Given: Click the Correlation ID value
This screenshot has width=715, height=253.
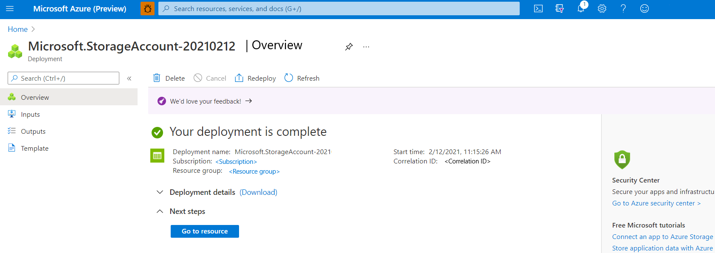Looking at the screenshot, I should point(467,161).
